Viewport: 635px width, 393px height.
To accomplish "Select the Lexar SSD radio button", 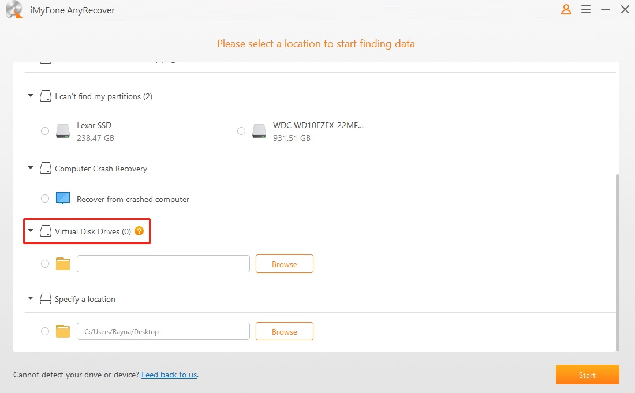I will (44, 131).
